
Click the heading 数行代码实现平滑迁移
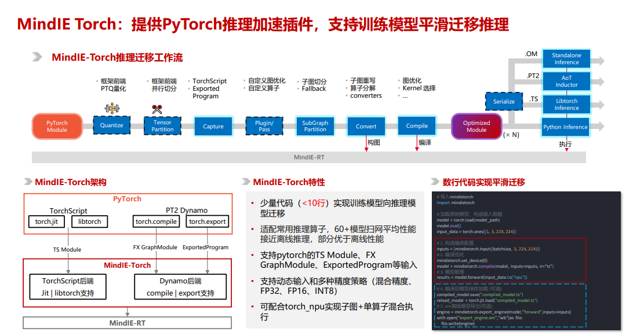click(483, 182)
